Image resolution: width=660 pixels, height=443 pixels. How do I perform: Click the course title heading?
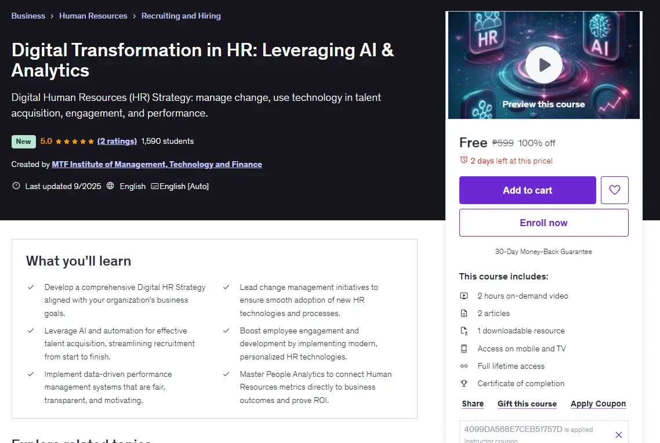202,60
